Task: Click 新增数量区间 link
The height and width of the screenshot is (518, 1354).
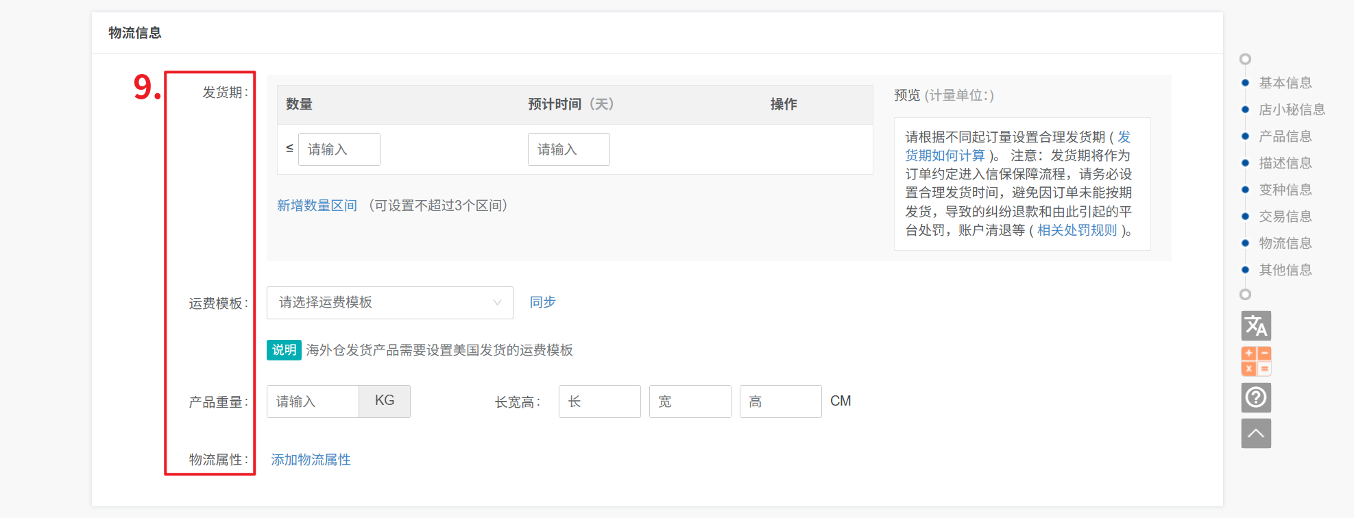Action: 317,206
